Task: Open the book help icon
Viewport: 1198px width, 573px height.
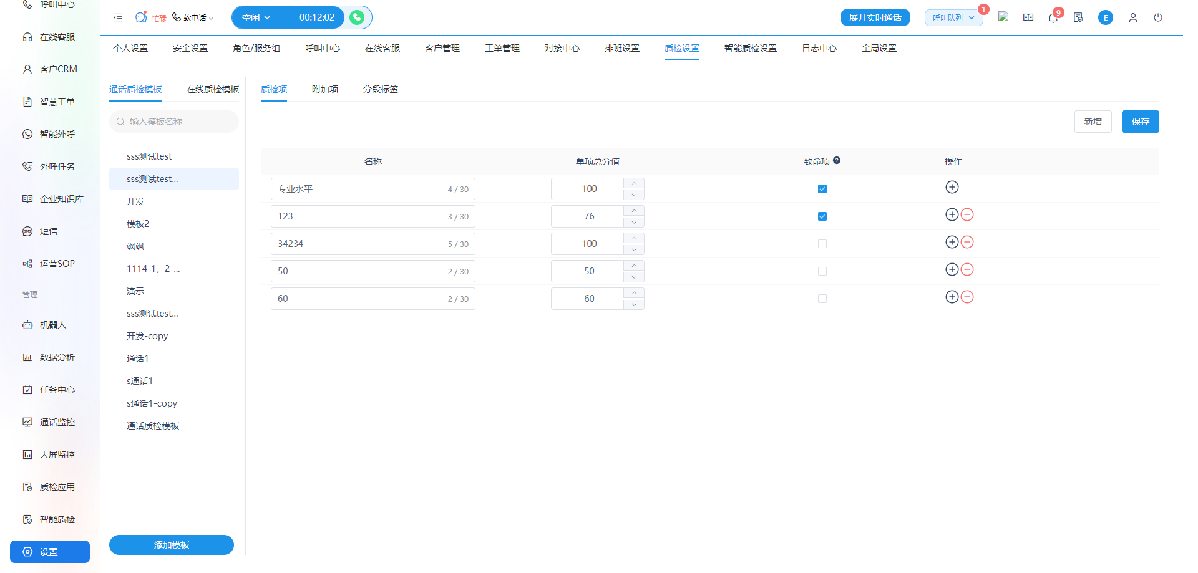Action: 1028,17
